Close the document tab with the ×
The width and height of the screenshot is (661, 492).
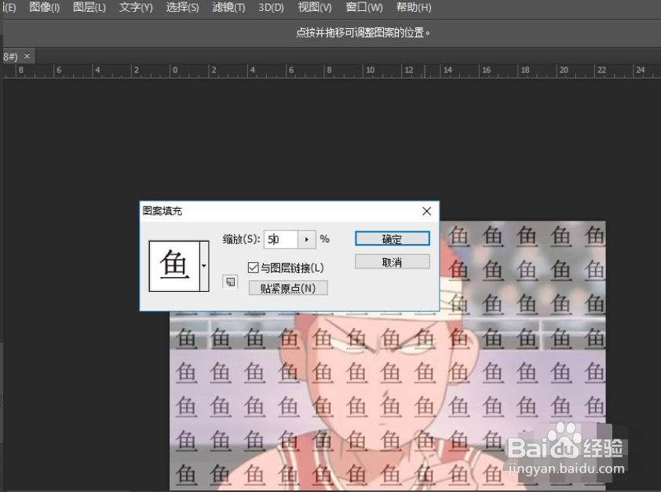(x=27, y=56)
